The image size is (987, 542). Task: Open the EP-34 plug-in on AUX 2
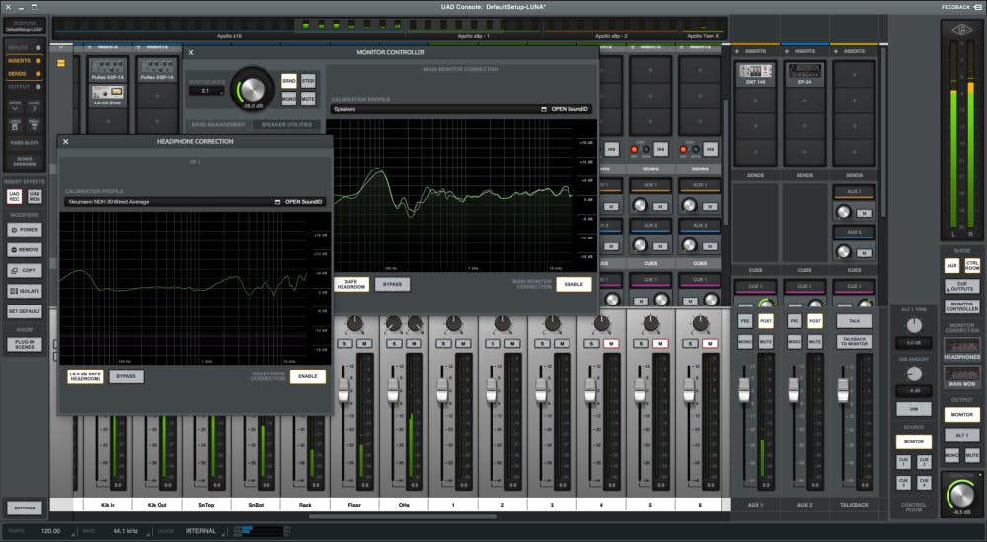tap(804, 71)
